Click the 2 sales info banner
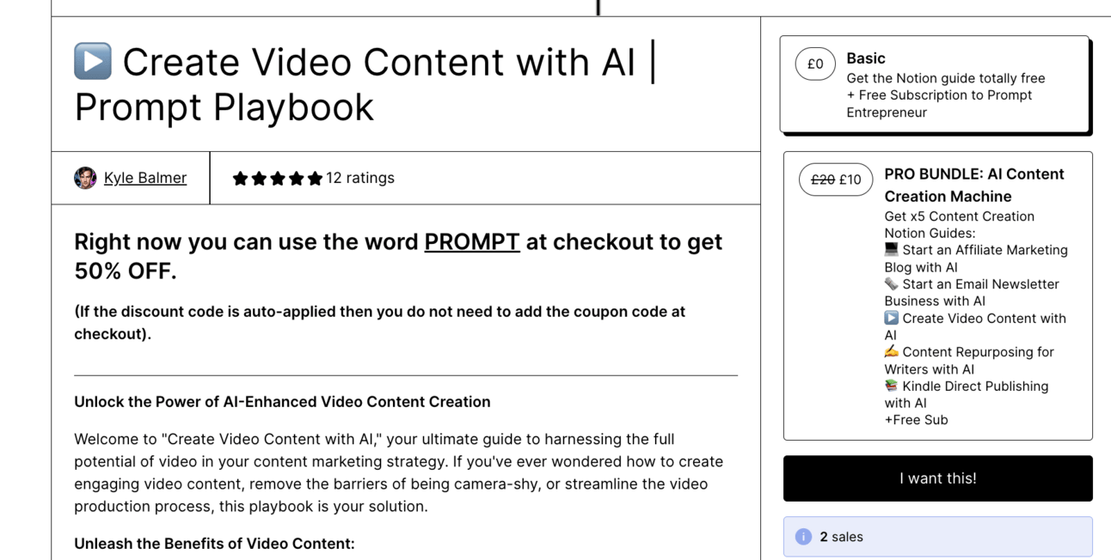 click(938, 537)
